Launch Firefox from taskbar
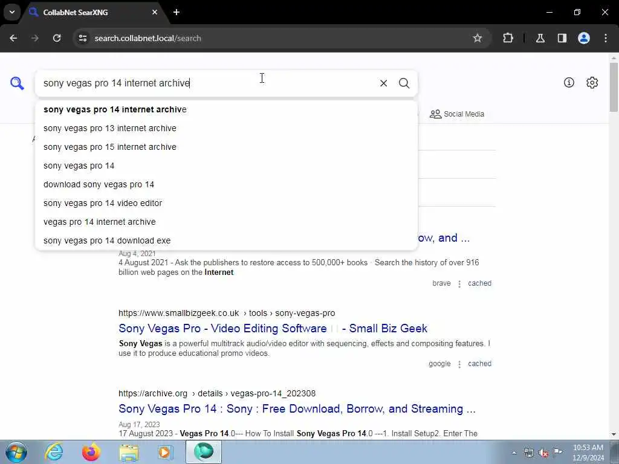 (x=91, y=452)
